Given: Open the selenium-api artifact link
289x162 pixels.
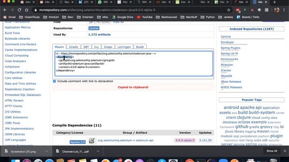Looking at the screenshot, I should [x=144, y=140].
